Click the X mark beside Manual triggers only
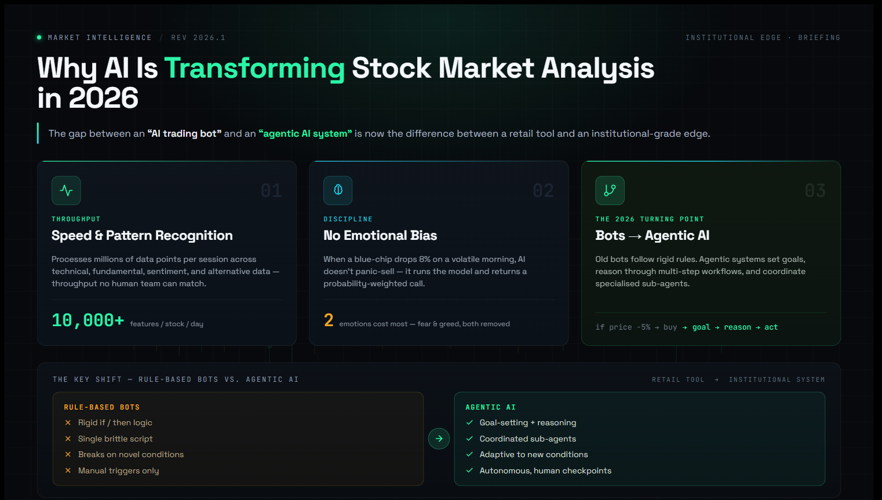882x500 pixels. (x=68, y=470)
